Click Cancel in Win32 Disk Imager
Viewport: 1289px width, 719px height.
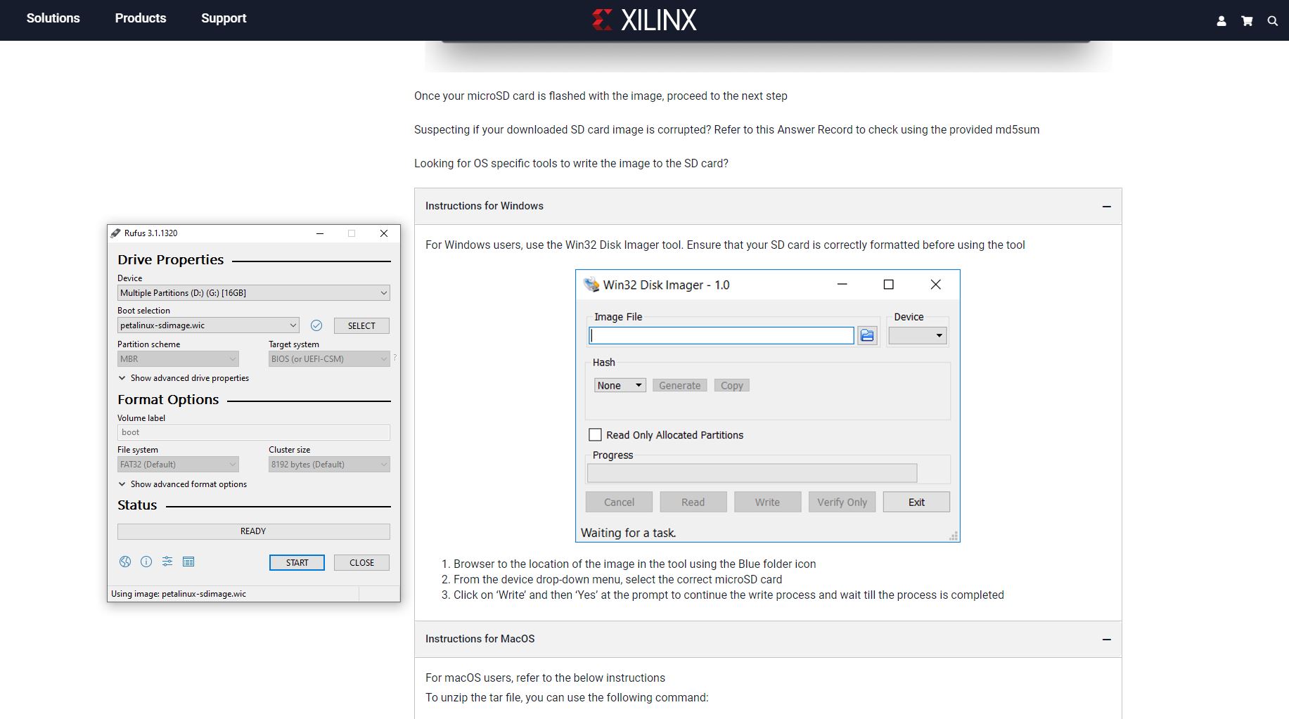(619, 502)
